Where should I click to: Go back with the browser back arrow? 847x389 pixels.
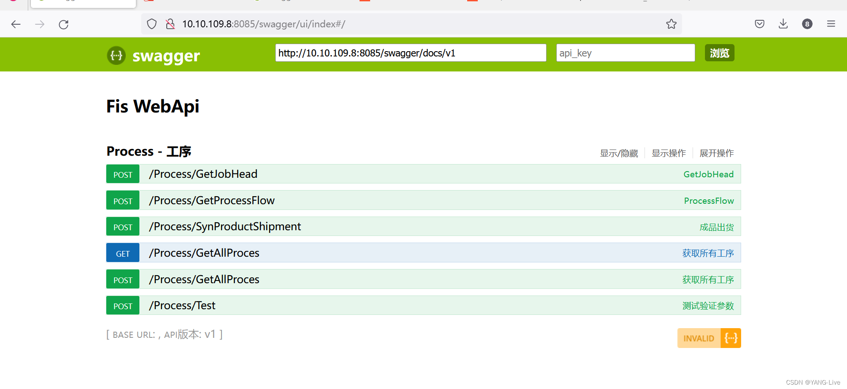[x=16, y=24]
